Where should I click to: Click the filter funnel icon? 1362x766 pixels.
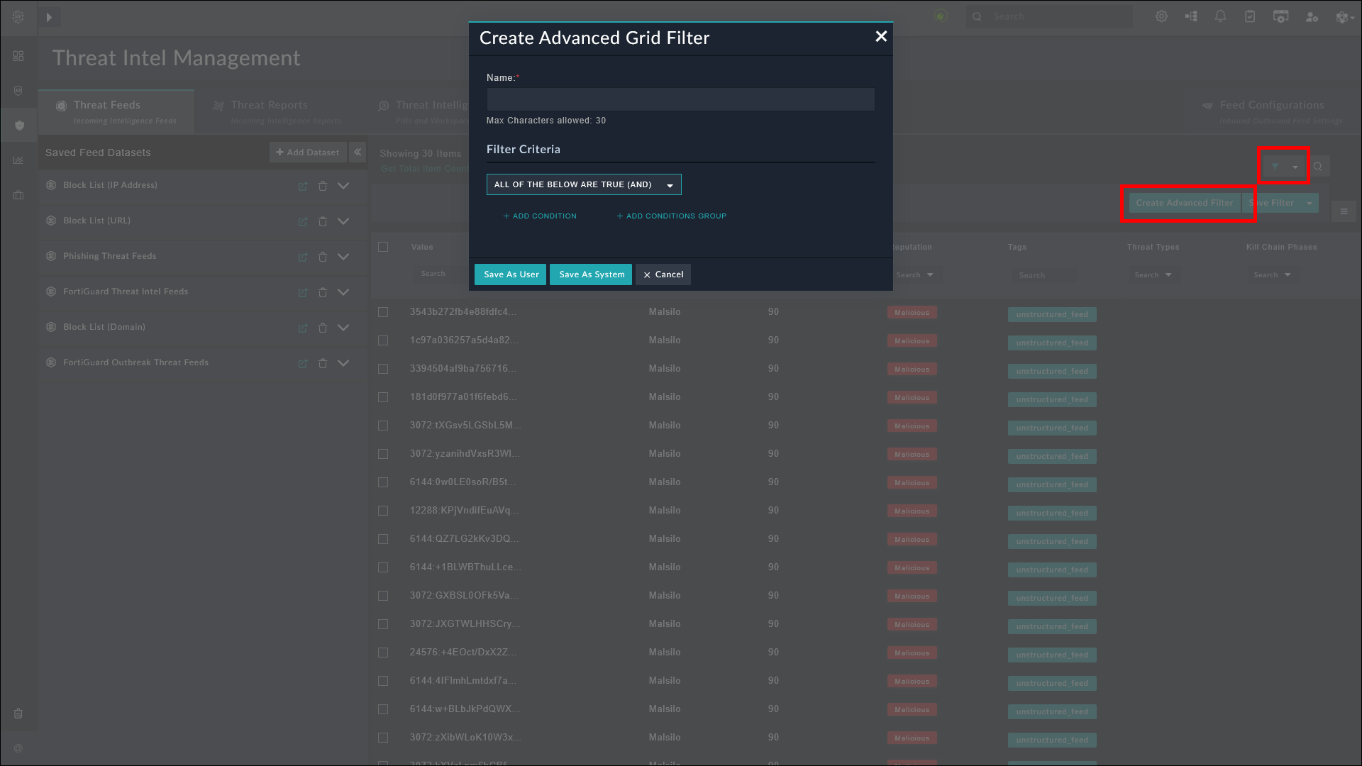(x=1275, y=167)
